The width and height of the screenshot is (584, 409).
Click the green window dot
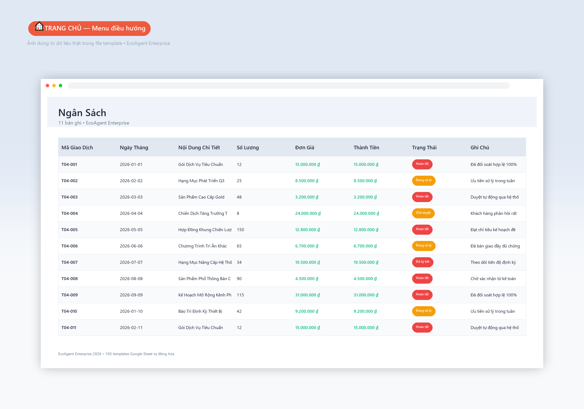61,85
